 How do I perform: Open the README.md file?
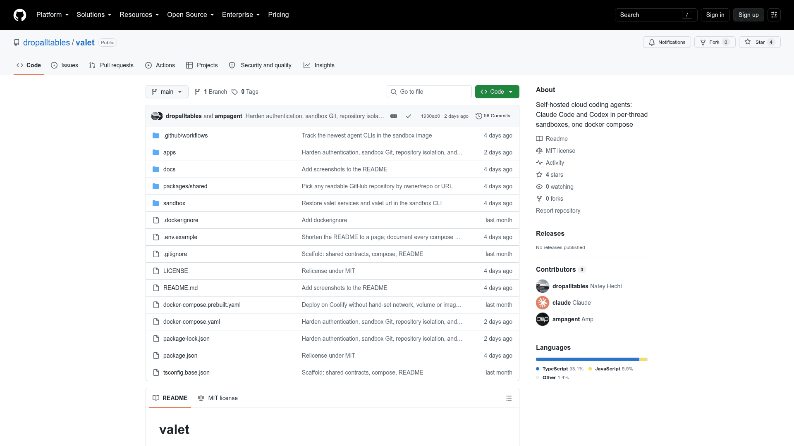click(180, 288)
